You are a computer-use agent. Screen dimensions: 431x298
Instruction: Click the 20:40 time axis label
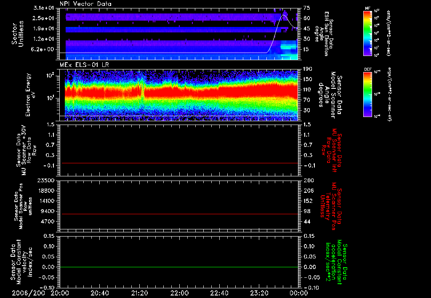(x=100, y=293)
